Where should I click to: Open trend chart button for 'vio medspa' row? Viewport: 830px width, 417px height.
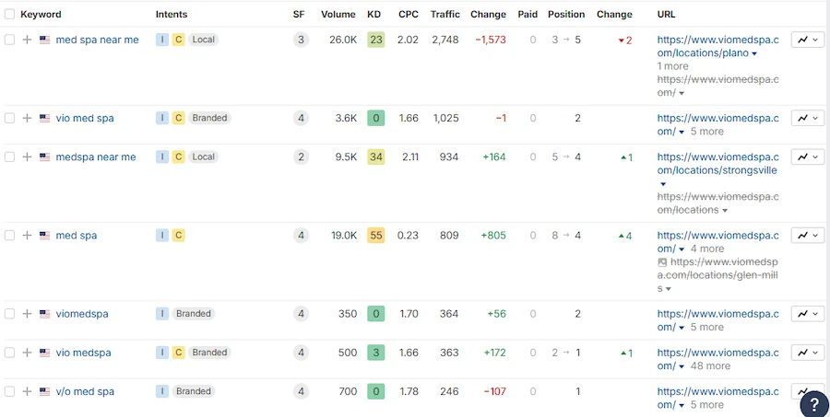807,353
